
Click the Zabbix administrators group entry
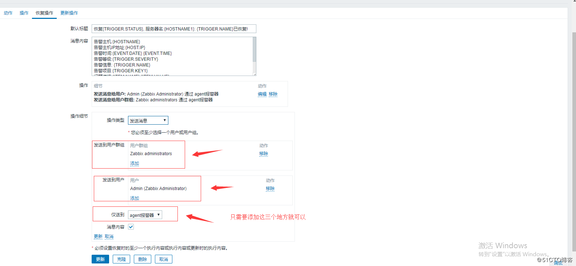[x=151, y=154]
